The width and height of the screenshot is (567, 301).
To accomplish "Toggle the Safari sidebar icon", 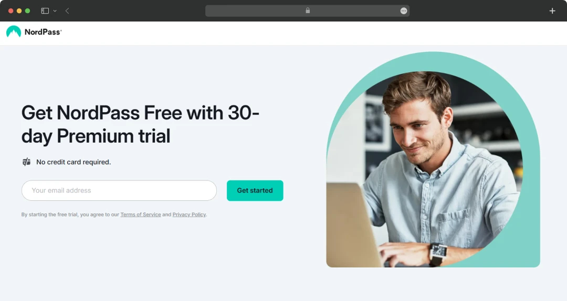I will click(45, 11).
